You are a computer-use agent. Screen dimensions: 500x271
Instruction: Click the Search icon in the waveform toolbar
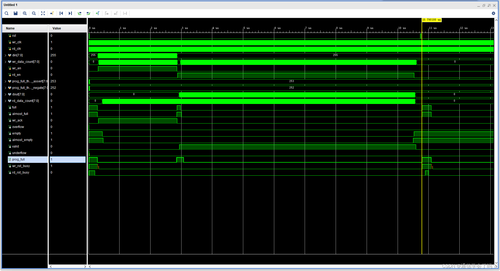coord(7,13)
